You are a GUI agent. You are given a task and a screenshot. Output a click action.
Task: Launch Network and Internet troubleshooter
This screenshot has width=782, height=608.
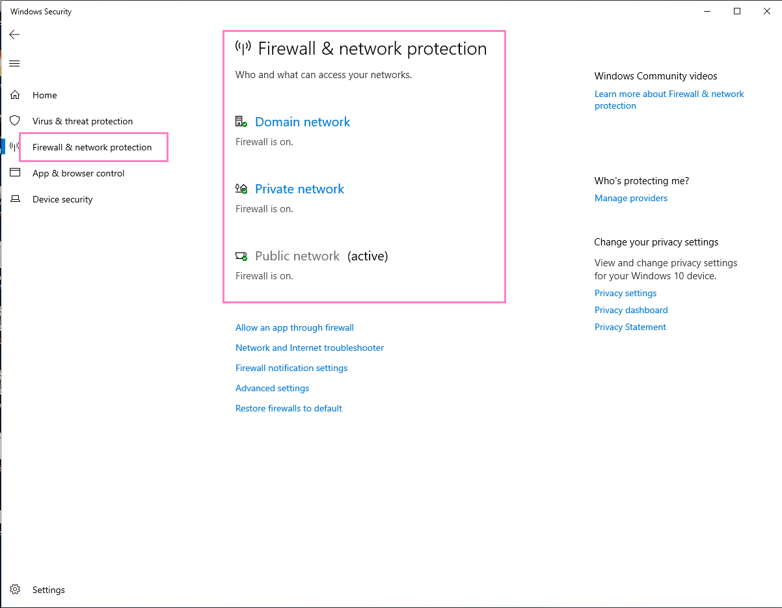(x=310, y=348)
